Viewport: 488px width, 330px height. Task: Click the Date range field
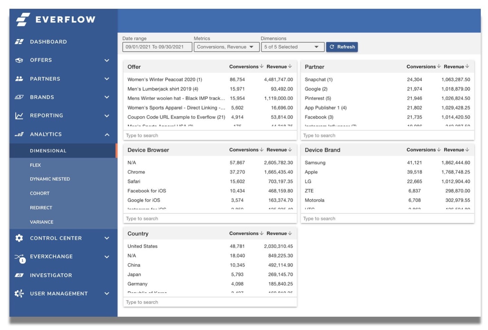pos(157,47)
